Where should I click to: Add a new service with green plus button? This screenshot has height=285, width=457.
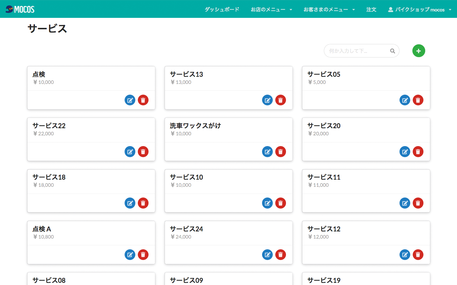click(419, 51)
